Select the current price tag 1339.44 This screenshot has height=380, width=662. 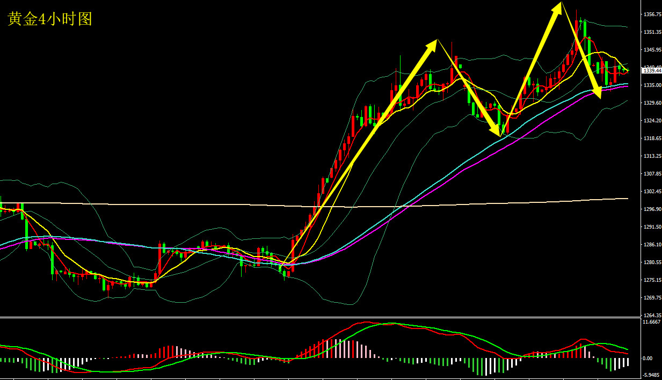[x=652, y=70]
